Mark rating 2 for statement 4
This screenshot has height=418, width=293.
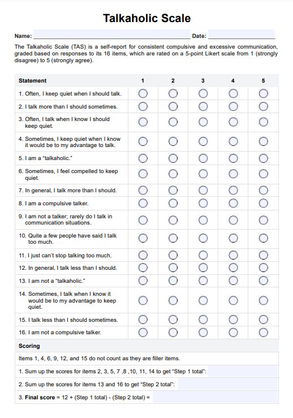(x=173, y=141)
